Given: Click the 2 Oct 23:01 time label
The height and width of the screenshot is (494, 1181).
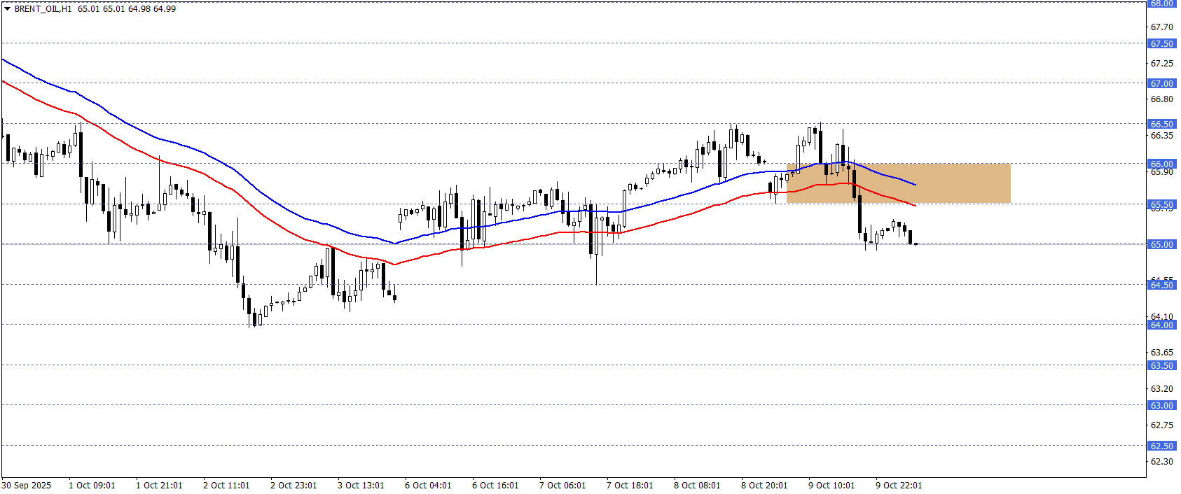Looking at the screenshot, I should click(293, 486).
